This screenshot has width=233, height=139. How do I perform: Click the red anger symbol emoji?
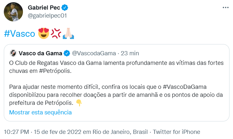pyautogui.click(x=56, y=33)
